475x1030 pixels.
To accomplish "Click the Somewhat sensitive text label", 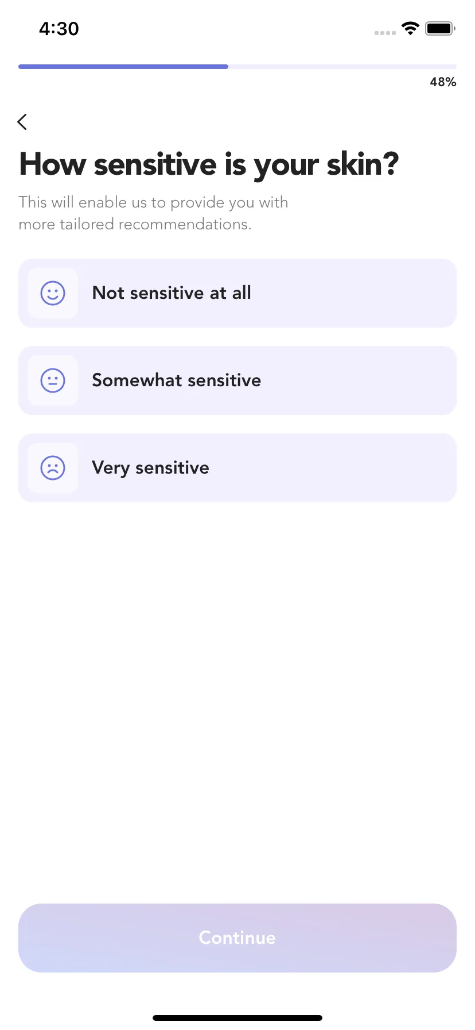I will (177, 381).
